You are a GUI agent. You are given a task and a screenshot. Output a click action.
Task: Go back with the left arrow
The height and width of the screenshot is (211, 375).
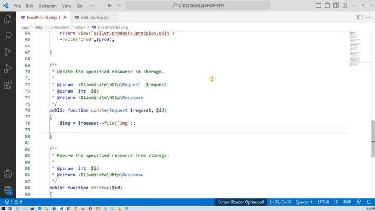[110, 5]
